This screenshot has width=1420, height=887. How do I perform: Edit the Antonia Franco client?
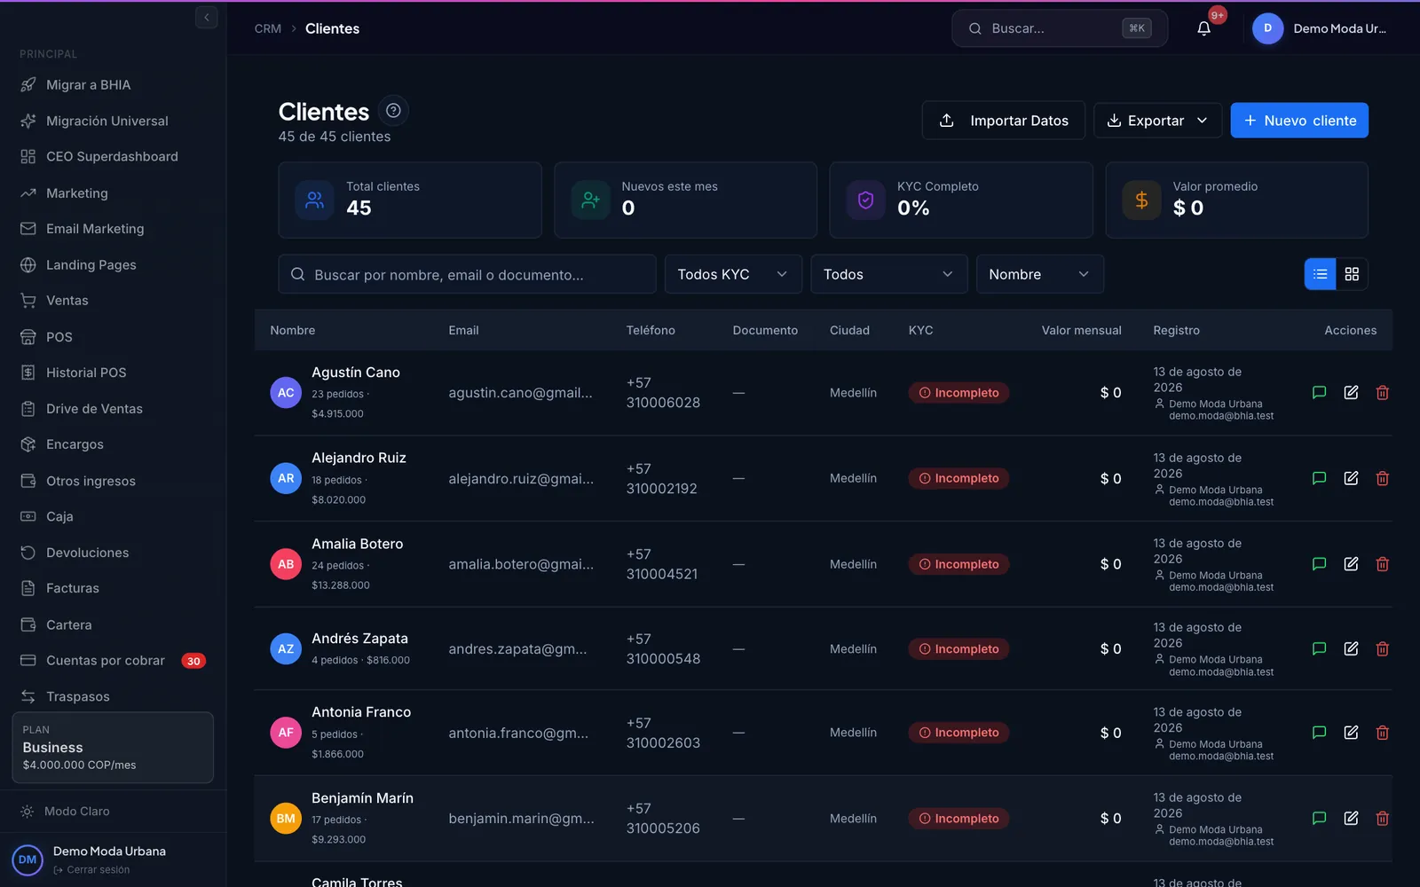click(x=1351, y=733)
